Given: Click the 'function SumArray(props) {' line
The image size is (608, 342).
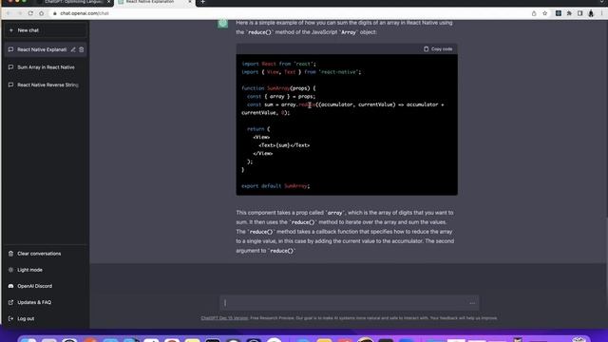Looking at the screenshot, I should click(x=278, y=88).
